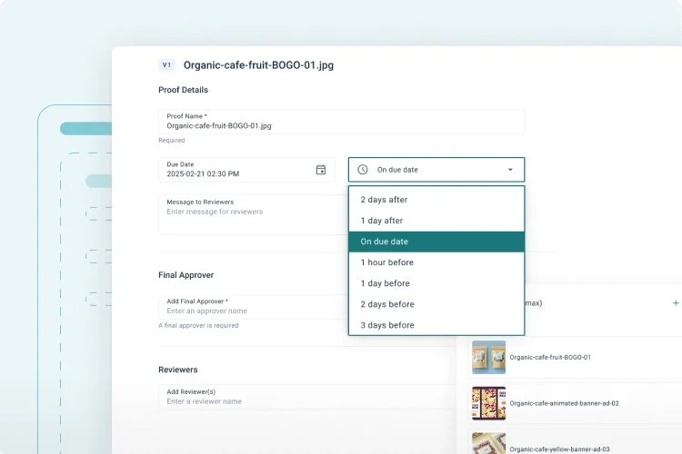Click the Required hint under Proof Name
Viewport: 682px width, 454px height.
click(171, 141)
